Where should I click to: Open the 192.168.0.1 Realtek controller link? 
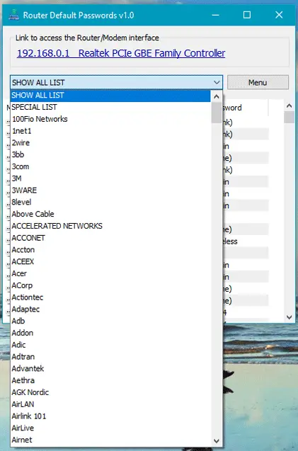(121, 53)
